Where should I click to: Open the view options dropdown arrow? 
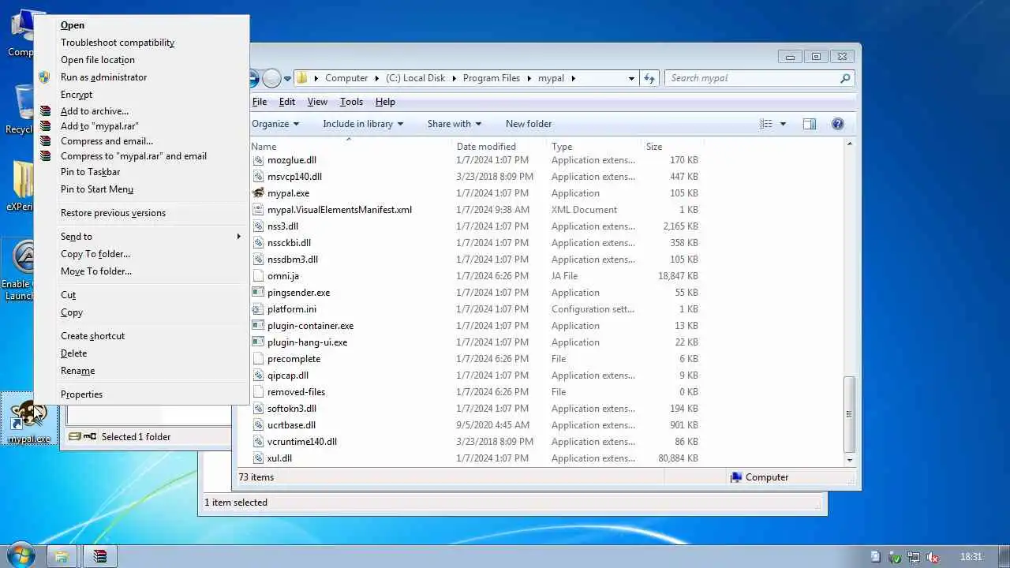(x=783, y=124)
